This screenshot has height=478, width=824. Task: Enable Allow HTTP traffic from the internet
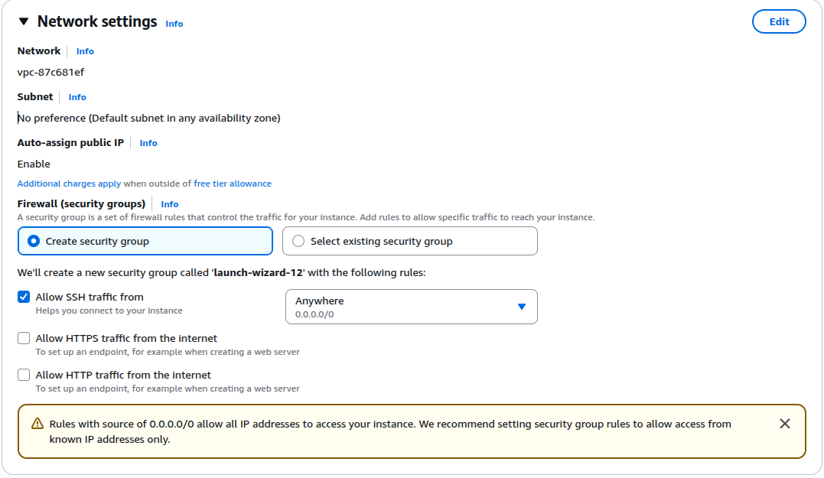(24, 375)
